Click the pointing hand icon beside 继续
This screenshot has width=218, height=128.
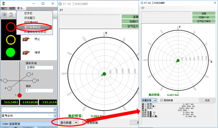point(26,53)
